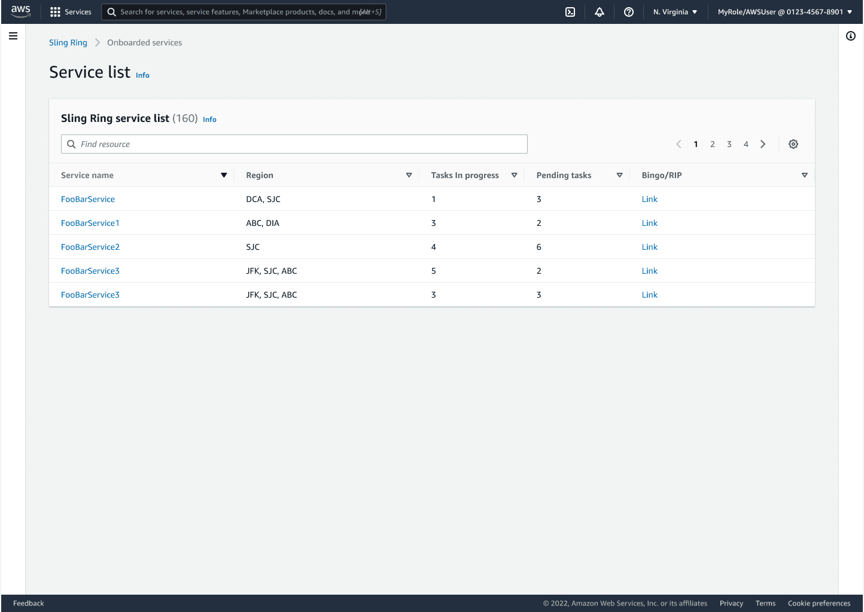Go to page 2 of pagination

713,144
